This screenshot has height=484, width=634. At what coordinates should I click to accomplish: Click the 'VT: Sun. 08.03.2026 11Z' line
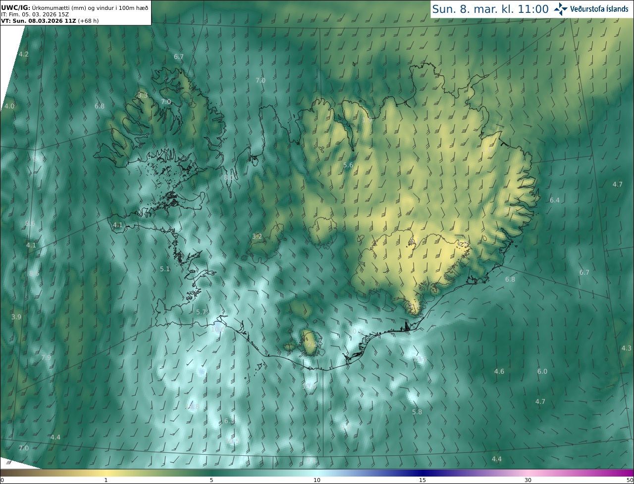(x=38, y=21)
